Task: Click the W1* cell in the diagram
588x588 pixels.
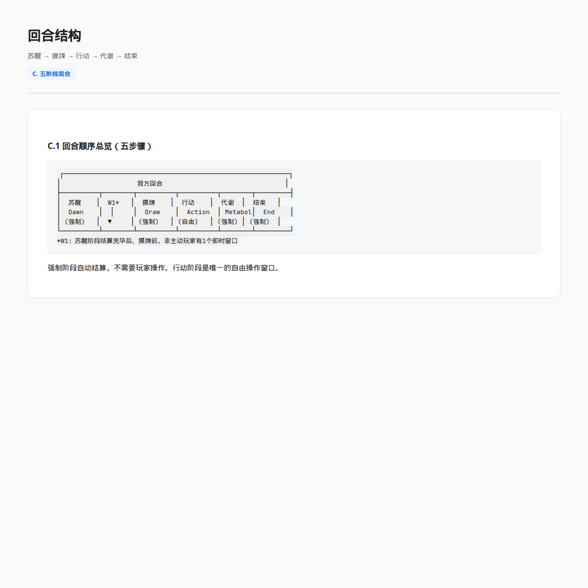Action: click(114, 202)
